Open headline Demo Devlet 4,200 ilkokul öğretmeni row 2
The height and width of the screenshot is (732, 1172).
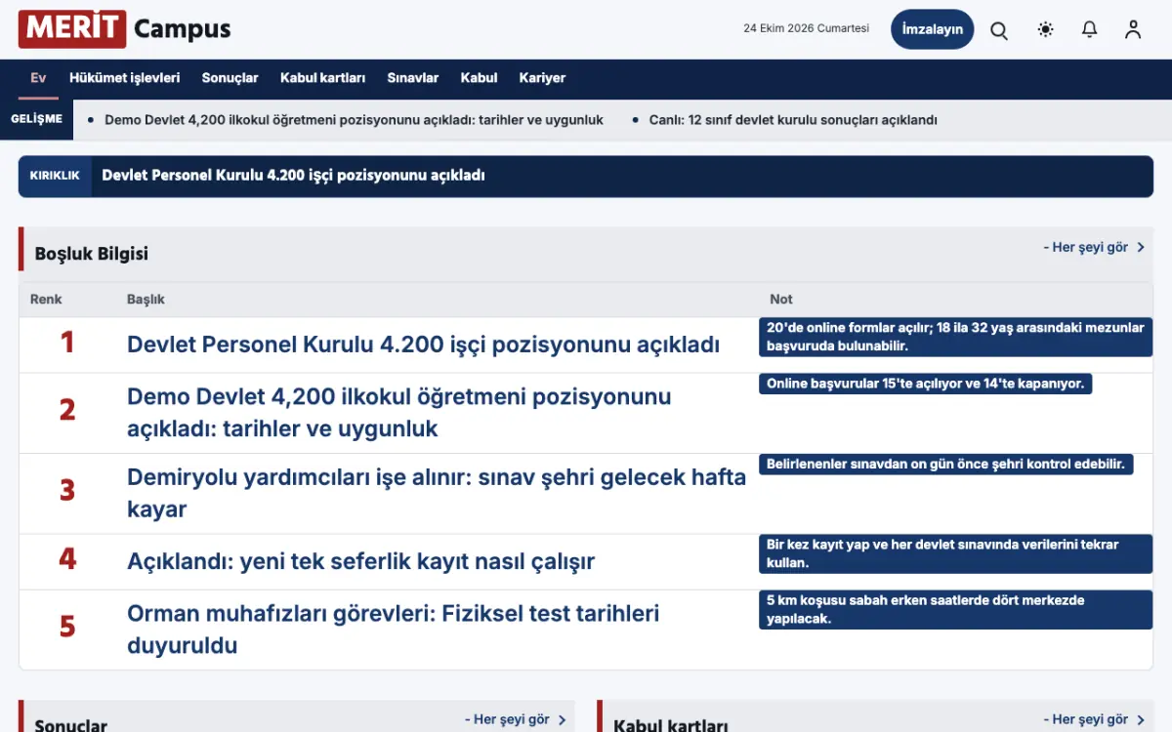pyautogui.click(x=399, y=413)
